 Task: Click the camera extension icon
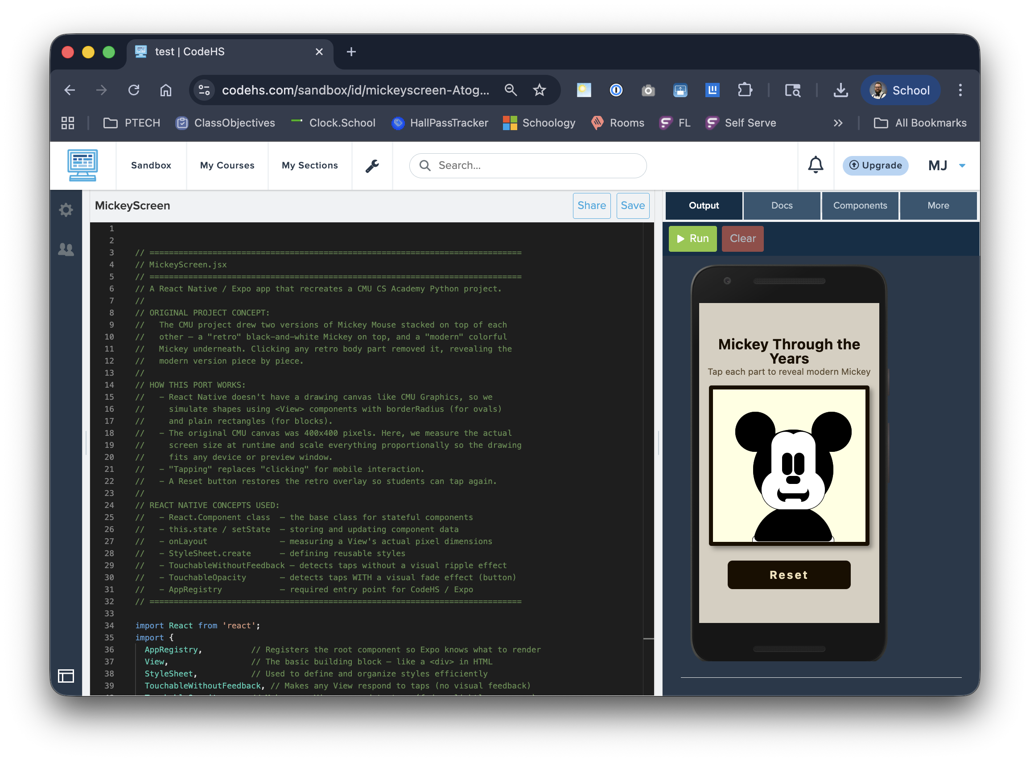[648, 90]
